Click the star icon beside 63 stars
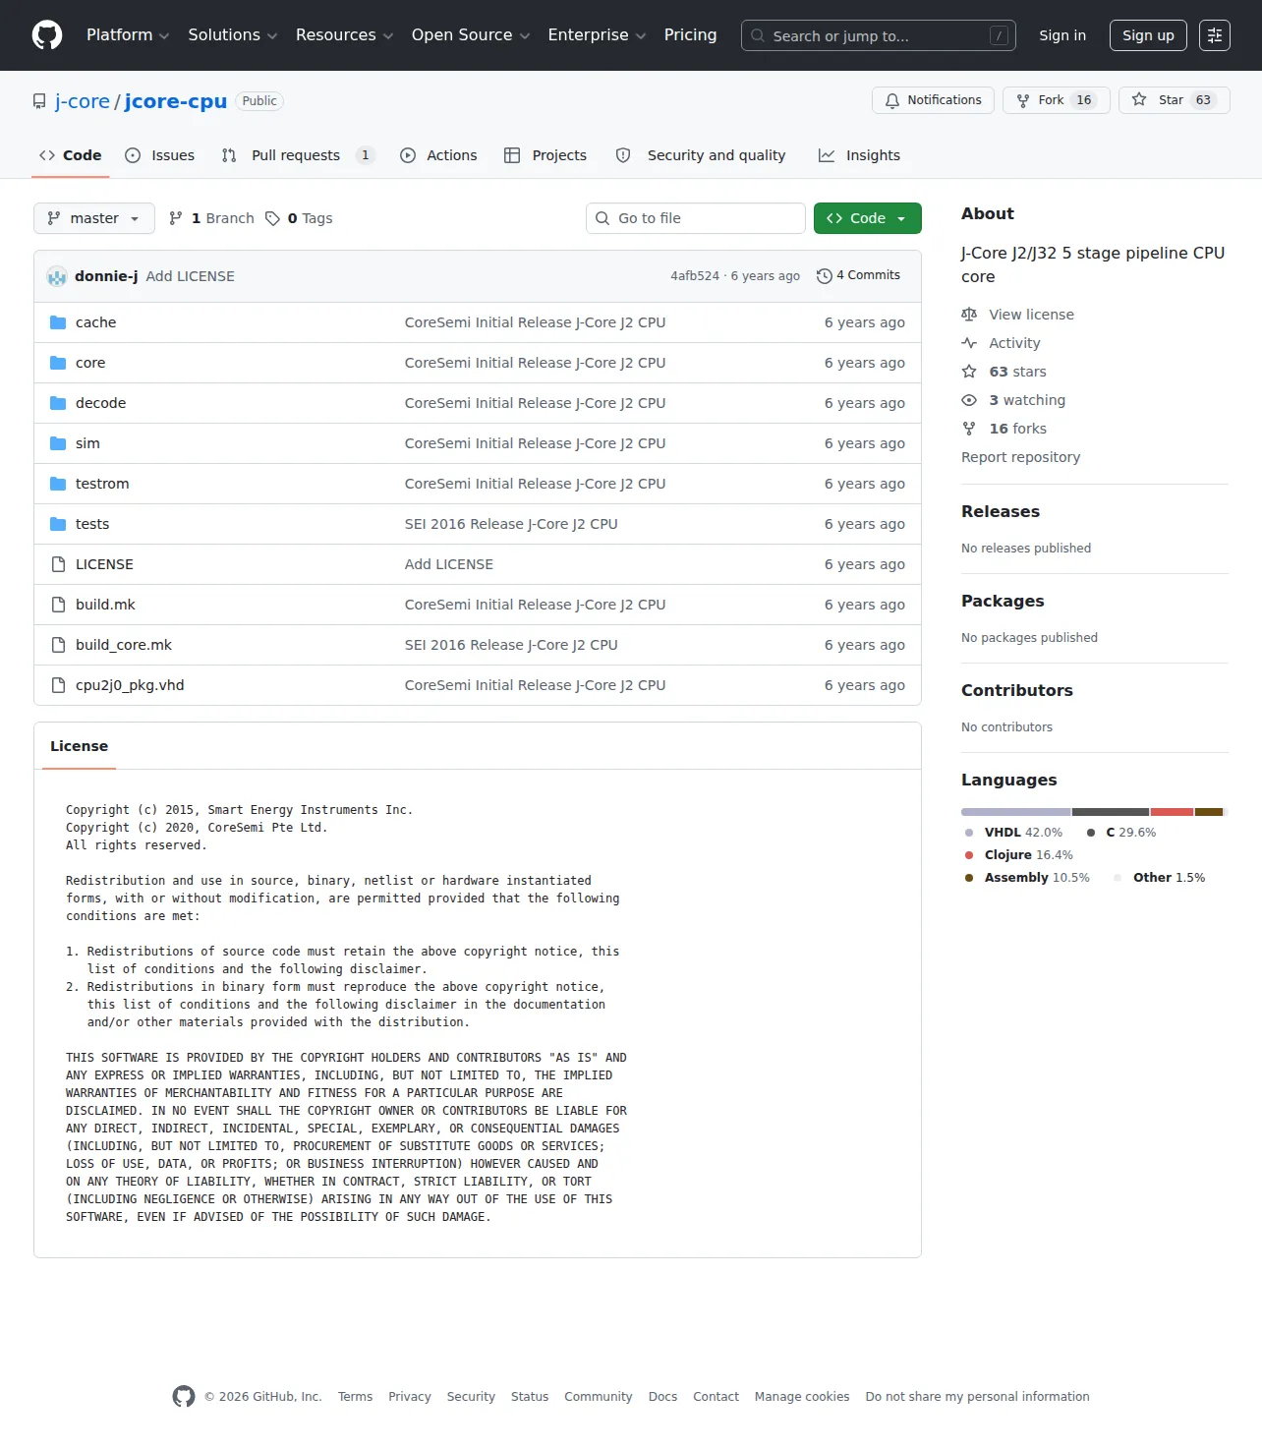 click(969, 372)
